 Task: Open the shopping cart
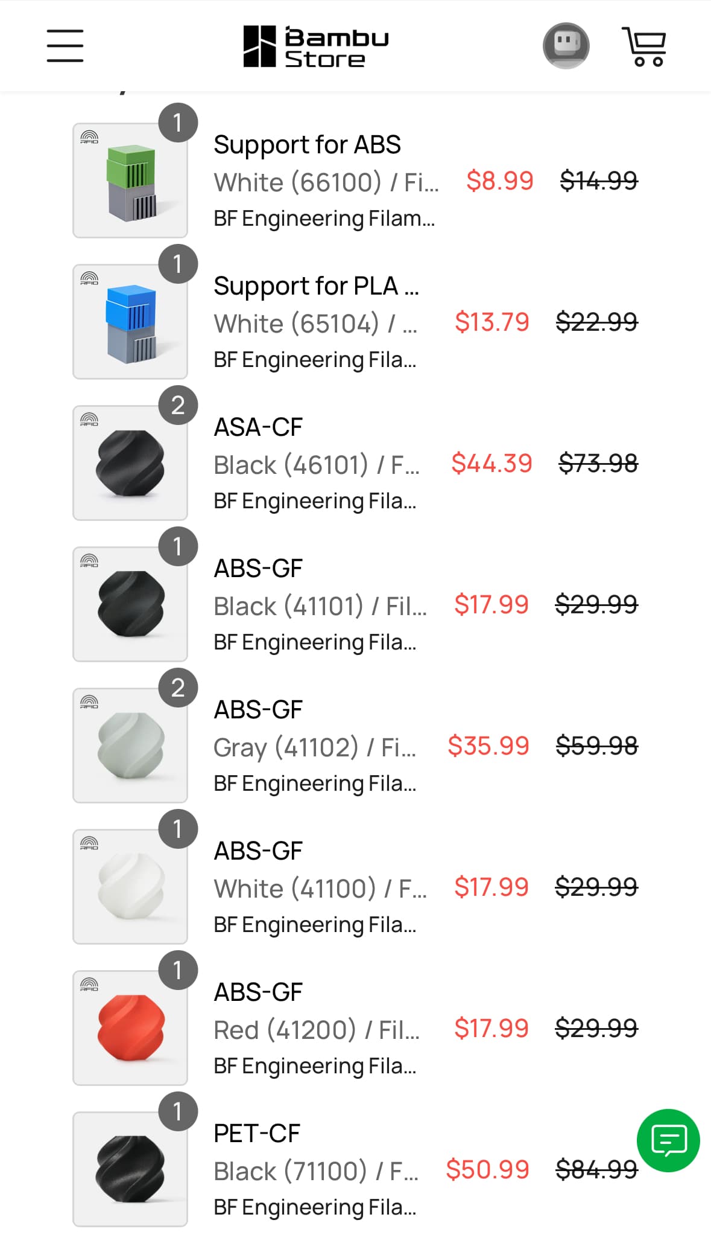pyautogui.click(x=644, y=46)
